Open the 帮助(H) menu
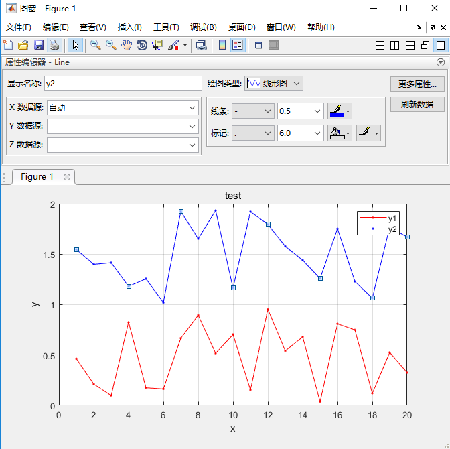450x449 pixels. pyautogui.click(x=321, y=27)
